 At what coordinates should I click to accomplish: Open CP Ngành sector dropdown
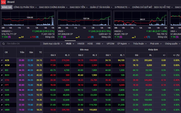[123, 44]
